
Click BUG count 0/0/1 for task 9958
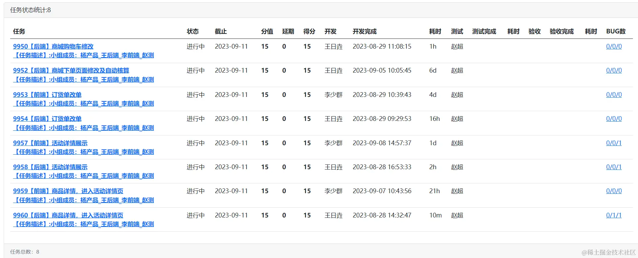tap(614, 167)
